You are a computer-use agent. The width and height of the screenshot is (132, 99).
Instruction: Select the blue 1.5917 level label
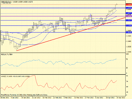click(x=129, y=20)
